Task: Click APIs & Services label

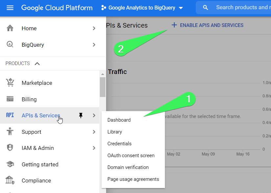Action: pos(41,115)
